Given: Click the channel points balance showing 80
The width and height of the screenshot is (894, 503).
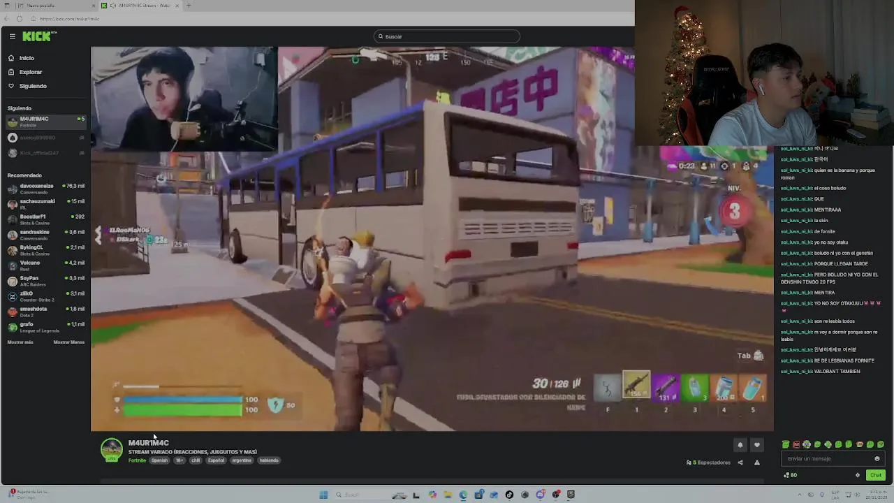Looking at the screenshot, I should coord(791,475).
